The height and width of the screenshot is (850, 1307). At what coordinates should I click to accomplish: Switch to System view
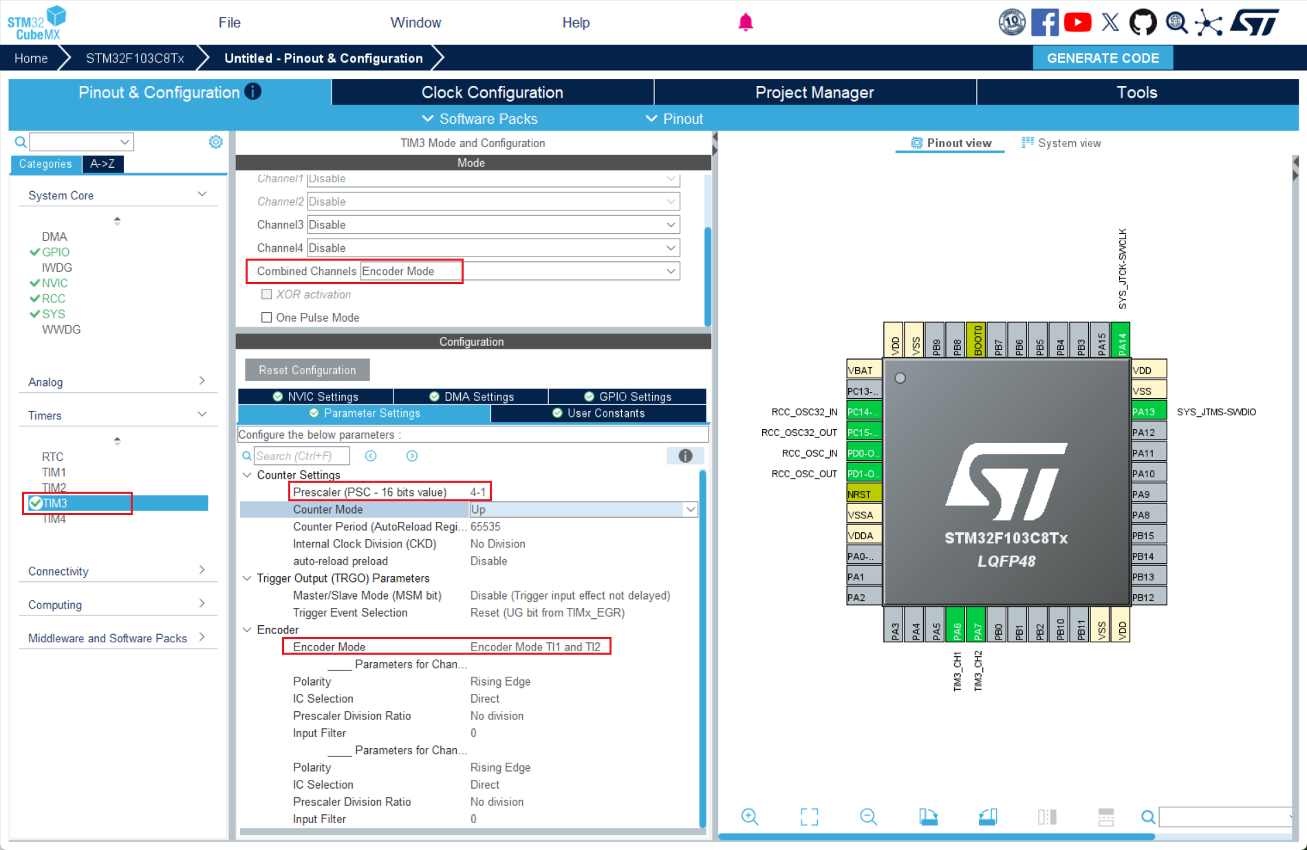point(1061,143)
